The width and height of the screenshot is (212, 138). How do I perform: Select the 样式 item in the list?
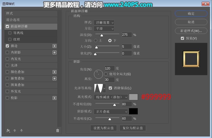tap(31, 13)
